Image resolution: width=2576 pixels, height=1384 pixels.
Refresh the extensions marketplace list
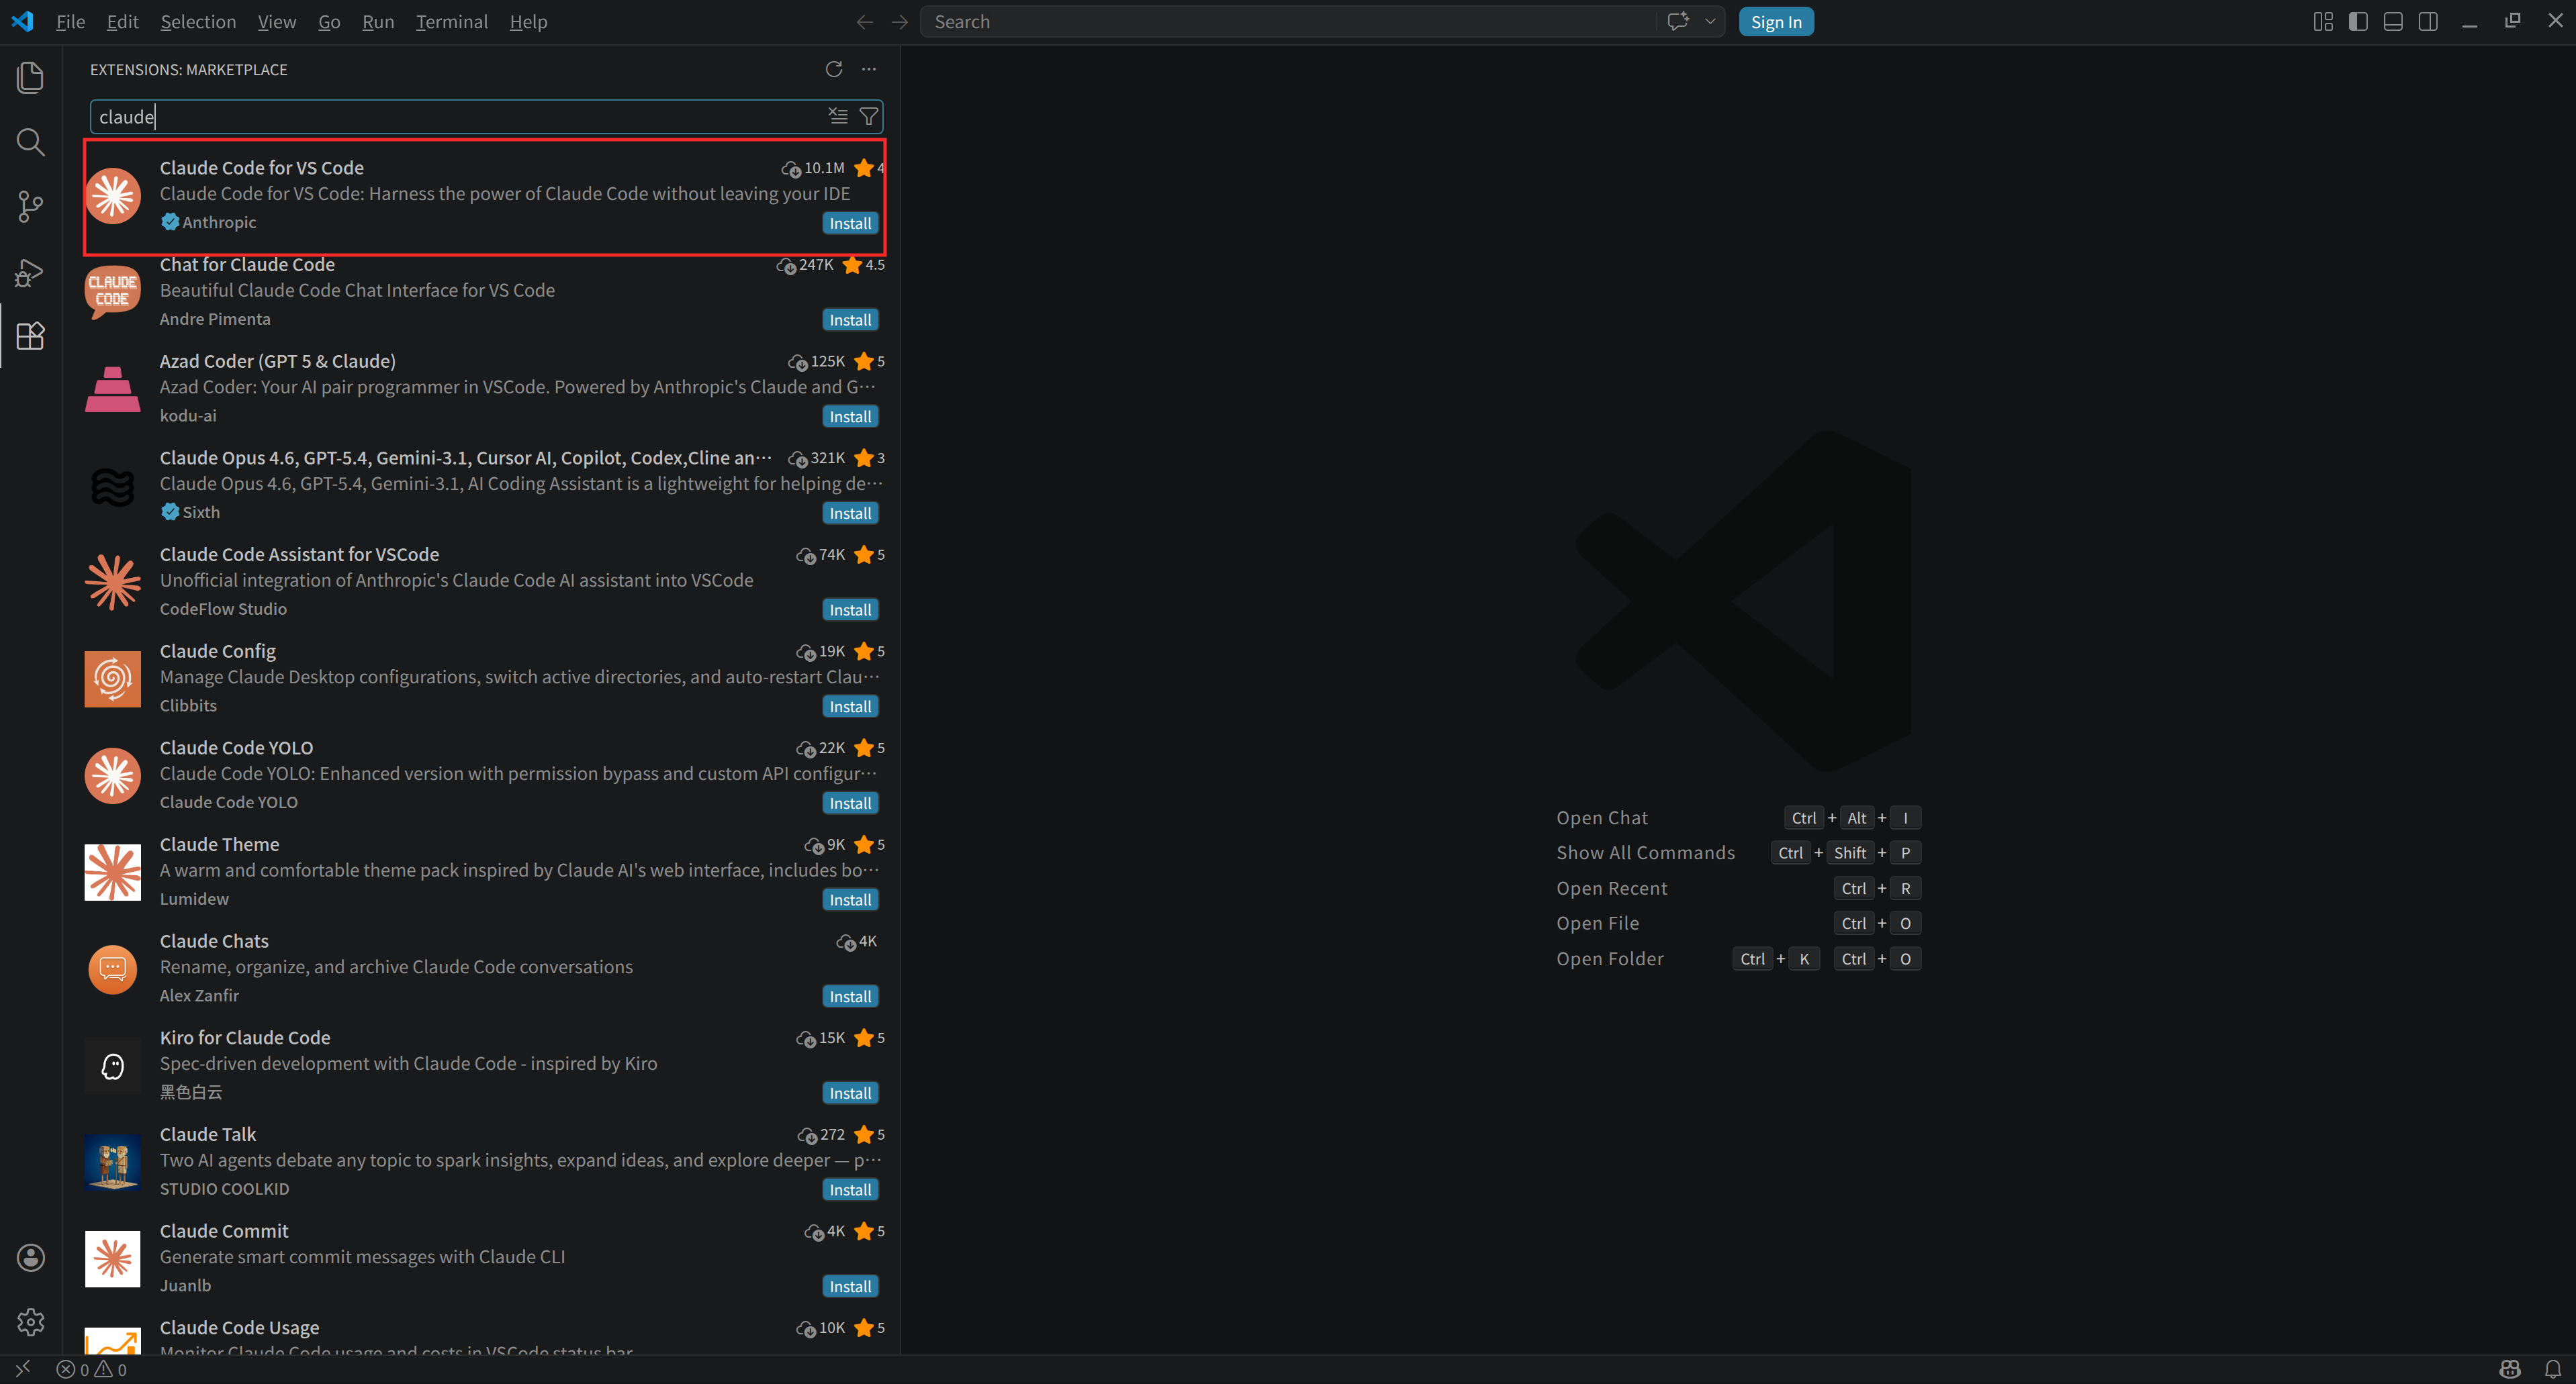point(834,69)
